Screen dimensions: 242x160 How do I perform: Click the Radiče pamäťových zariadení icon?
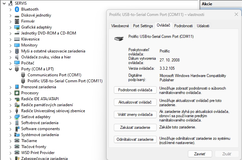point(17,105)
